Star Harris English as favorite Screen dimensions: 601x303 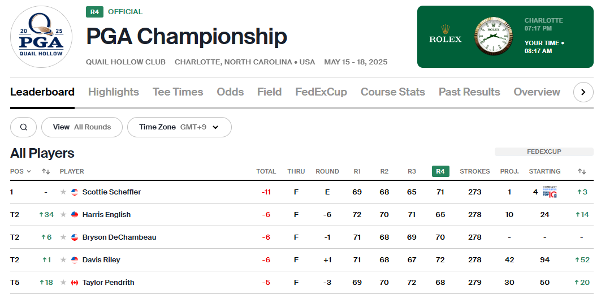pyautogui.click(x=63, y=214)
